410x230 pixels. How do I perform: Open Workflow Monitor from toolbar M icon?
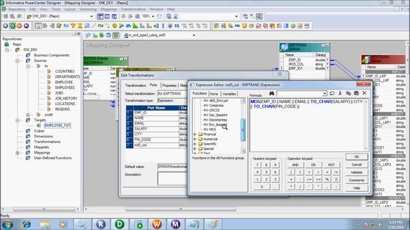(x=26, y=26)
